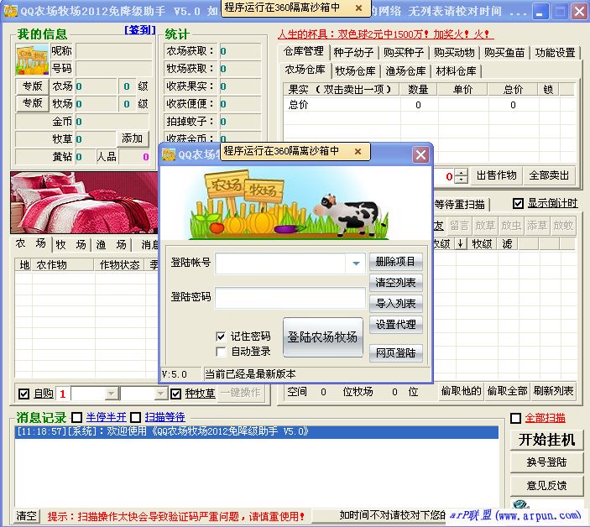590x527 pixels.
Task: Dismiss the 360 sandbox notice on login dialog
Action: pyautogui.click(x=358, y=151)
